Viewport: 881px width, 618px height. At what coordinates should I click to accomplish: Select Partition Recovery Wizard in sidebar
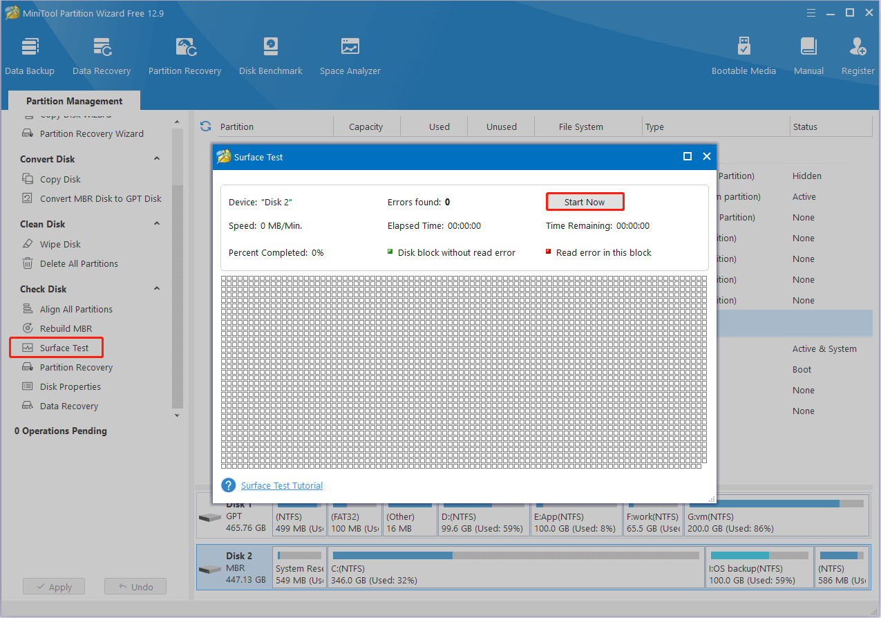(92, 133)
